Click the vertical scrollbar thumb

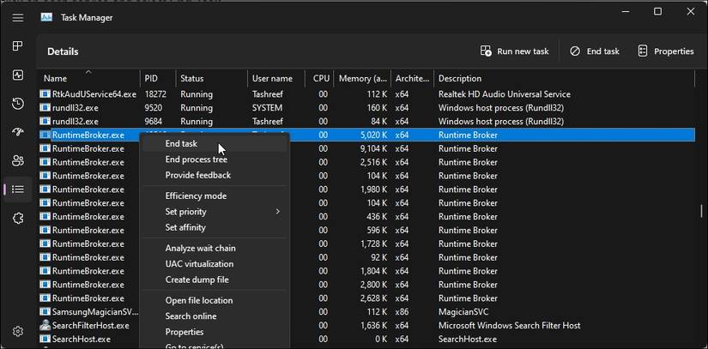pos(702,211)
